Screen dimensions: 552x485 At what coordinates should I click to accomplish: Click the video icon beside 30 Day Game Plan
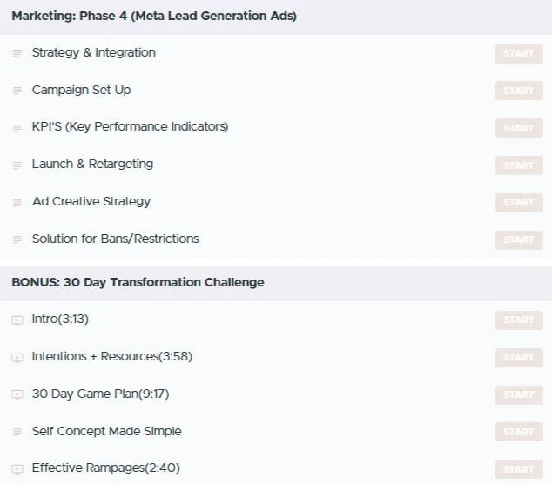(x=17, y=394)
